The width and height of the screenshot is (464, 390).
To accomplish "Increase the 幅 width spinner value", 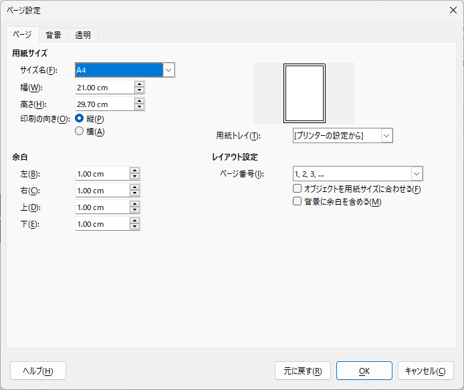I will [x=139, y=84].
